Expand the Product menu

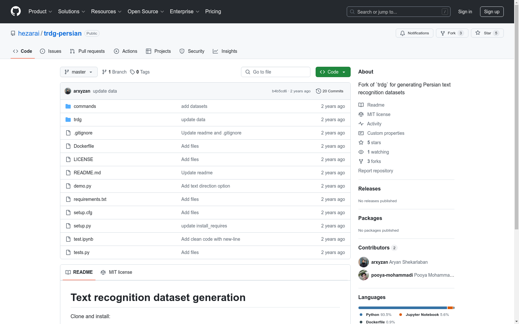pos(40,12)
